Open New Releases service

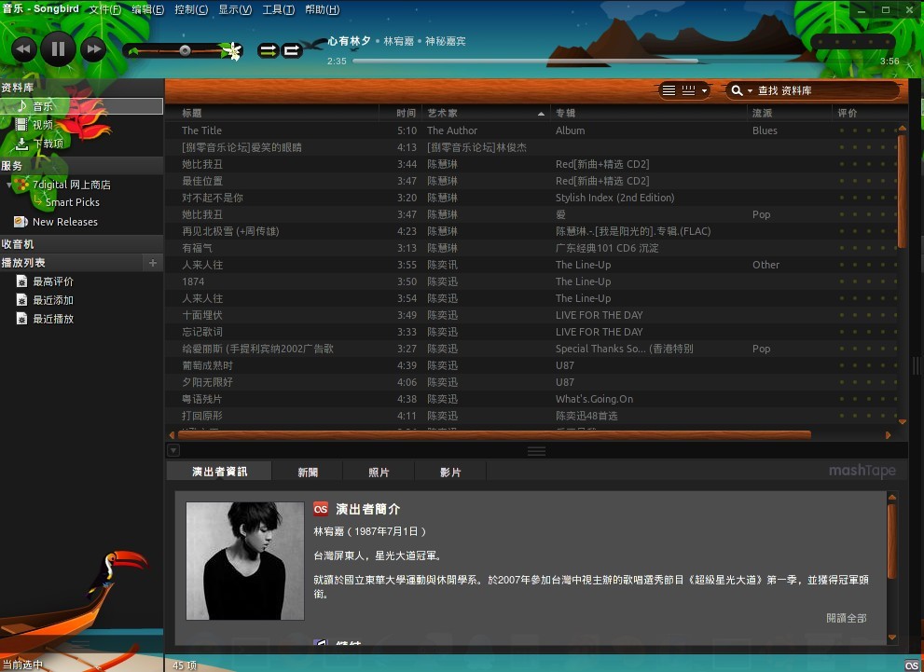(x=65, y=222)
